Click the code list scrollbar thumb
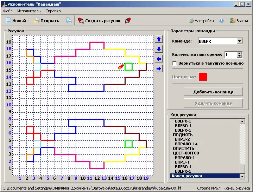 [242, 169]
